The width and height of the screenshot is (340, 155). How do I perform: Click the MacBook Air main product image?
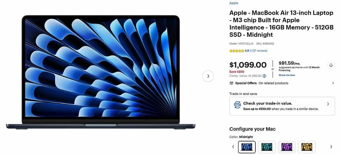[x=101, y=72]
